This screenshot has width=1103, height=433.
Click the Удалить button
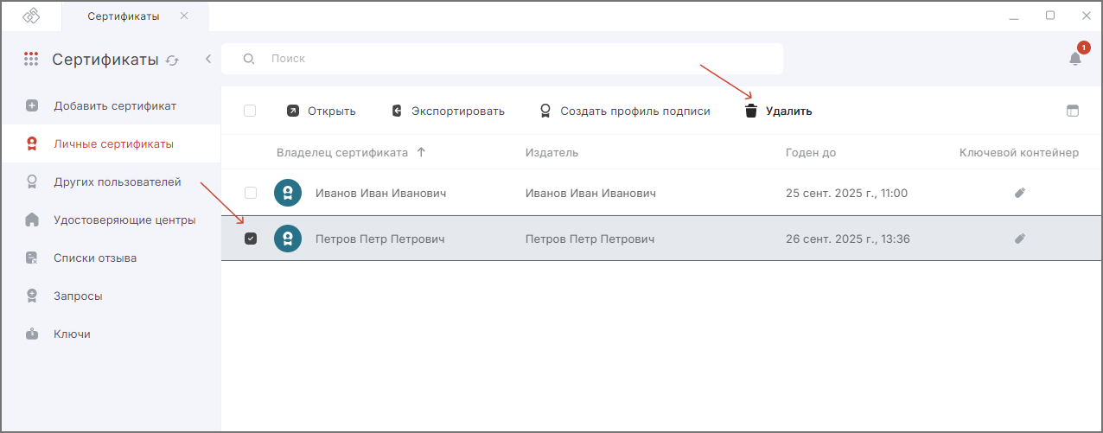(x=778, y=111)
